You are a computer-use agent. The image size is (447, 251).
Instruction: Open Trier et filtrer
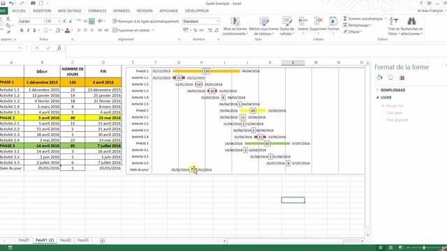(393, 26)
